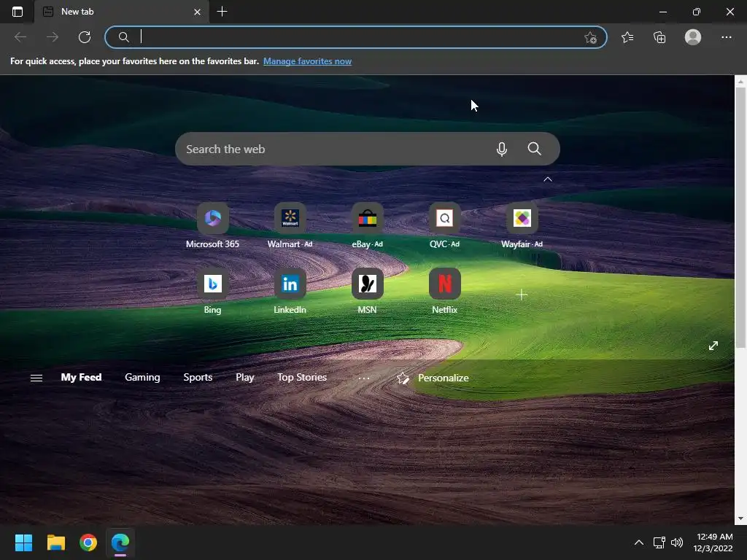Switch to the Top Stories tab
This screenshot has width=747, height=560.
tap(302, 377)
